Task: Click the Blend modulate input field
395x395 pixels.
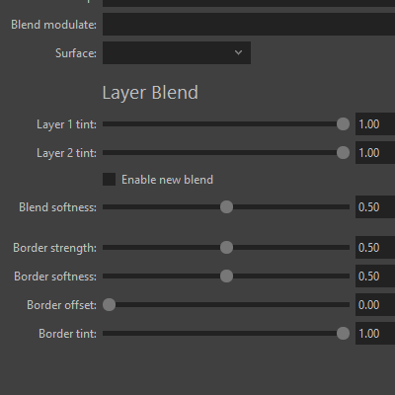Action: (x=249, y=25)
